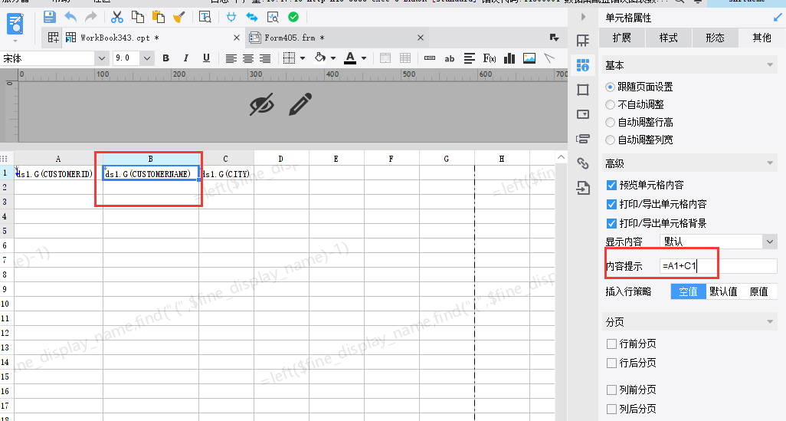Insert an image into cell
The width and height of the screenshot is (786, 421).
529,58
